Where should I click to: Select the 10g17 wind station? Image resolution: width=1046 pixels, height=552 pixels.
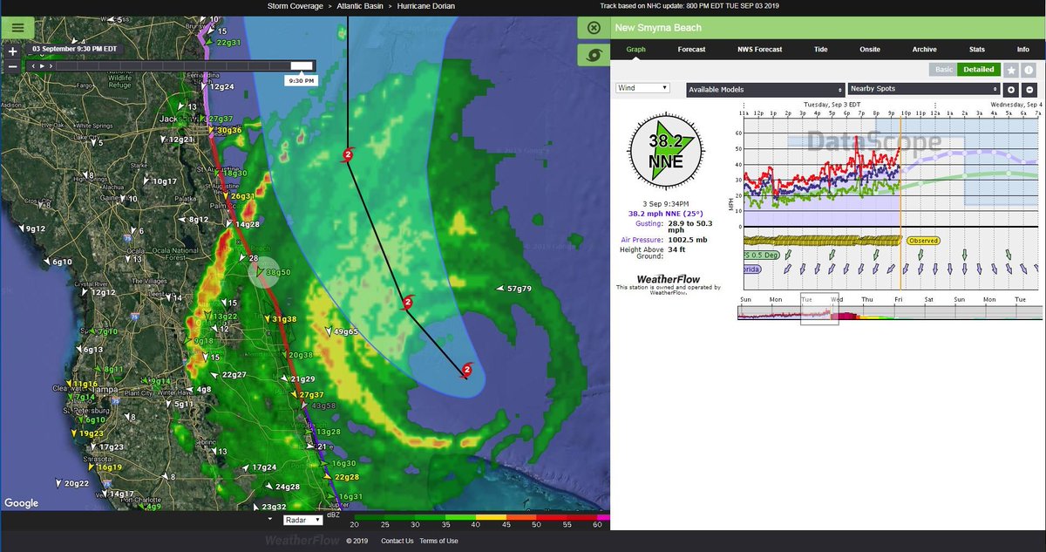160,181
